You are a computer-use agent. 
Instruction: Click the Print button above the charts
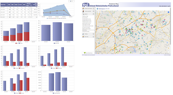click(x=71, y=1)
